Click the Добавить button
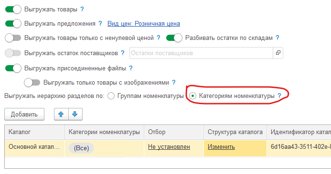Image resolution: width=331 pixels, height=174 pixels. point(24,114)
